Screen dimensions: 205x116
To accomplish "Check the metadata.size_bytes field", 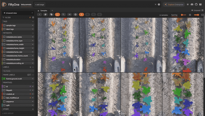I will [x=4, y=37].
